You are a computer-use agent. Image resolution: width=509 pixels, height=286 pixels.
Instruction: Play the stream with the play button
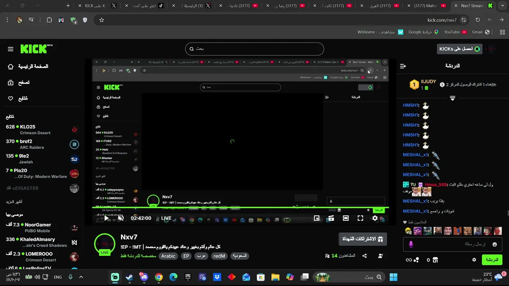pyautogui.click(x=106, y=218)
